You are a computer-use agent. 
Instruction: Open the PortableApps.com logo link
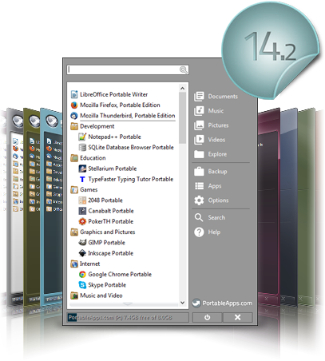pos(222,303)
